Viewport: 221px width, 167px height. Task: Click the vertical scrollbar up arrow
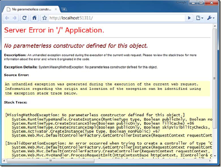215,26
